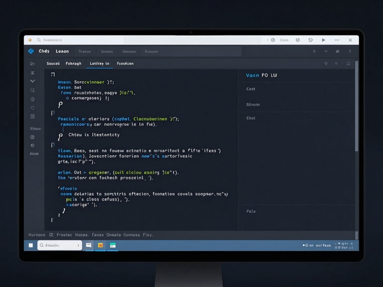Click the round icon beside 'Cock' label
Viewport: 383px width, 287px height.
[273, 40]
